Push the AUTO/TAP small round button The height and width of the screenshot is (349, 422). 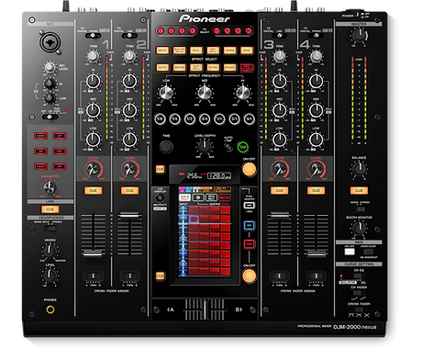point(228,147)
